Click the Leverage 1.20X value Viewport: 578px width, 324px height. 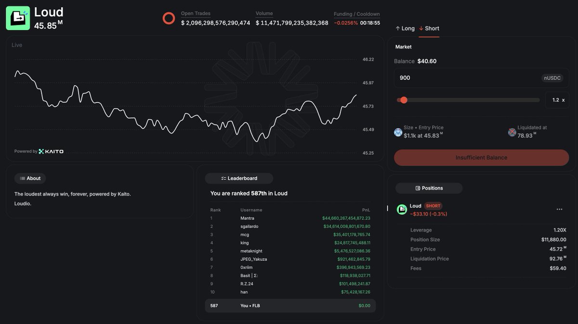pyautogui.click(x=560, y=230)
